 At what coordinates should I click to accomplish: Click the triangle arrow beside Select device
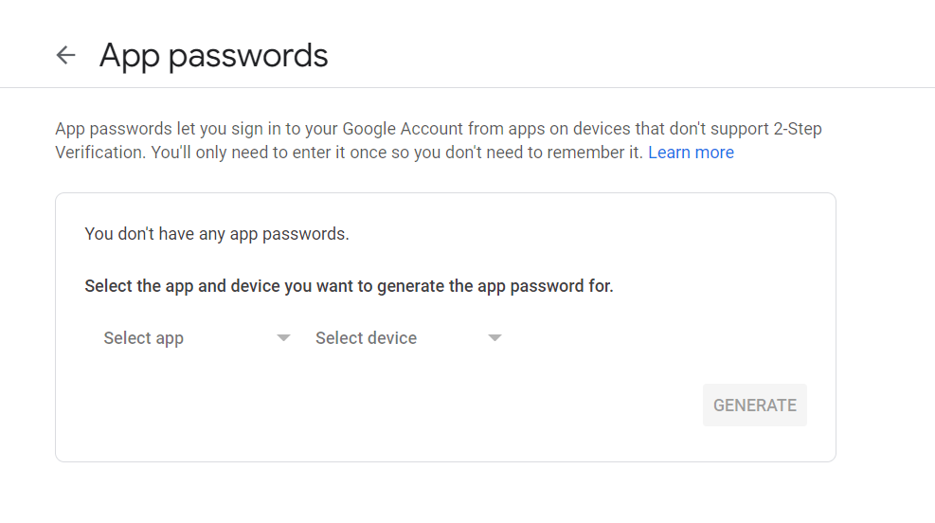click(x=494, y=338)
